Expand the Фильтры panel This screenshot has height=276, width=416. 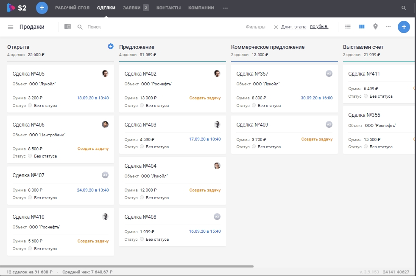[x=255, y=27]
